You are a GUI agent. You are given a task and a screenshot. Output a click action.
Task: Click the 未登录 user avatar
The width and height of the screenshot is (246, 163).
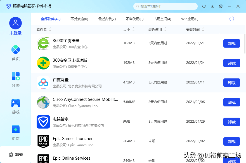tap(16, 23)
